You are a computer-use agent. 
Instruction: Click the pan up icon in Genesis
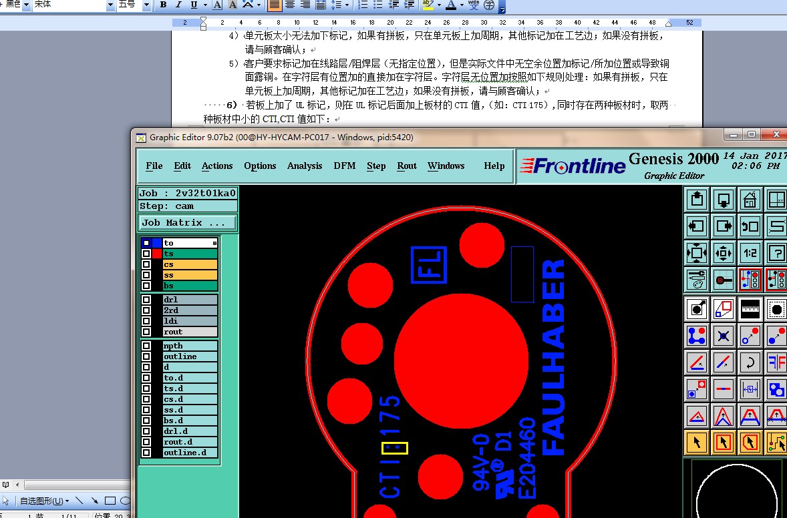[x=697, y=200]
